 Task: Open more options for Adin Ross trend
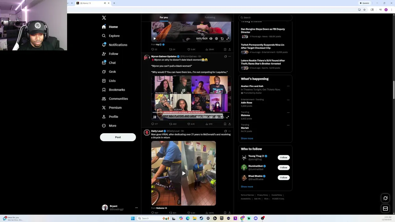pos(288,100)
